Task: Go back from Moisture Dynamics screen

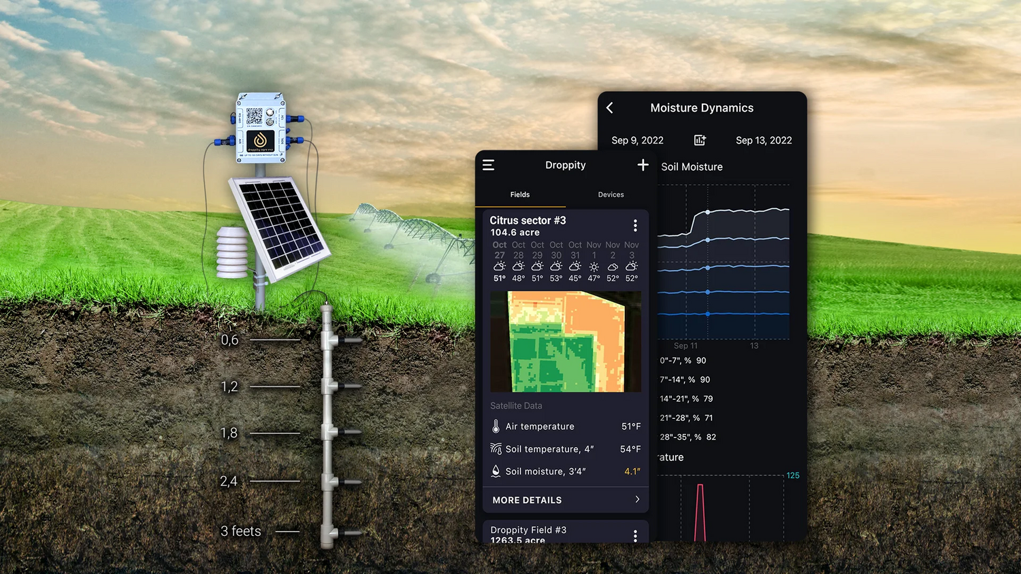Action: tap(610, 108)
